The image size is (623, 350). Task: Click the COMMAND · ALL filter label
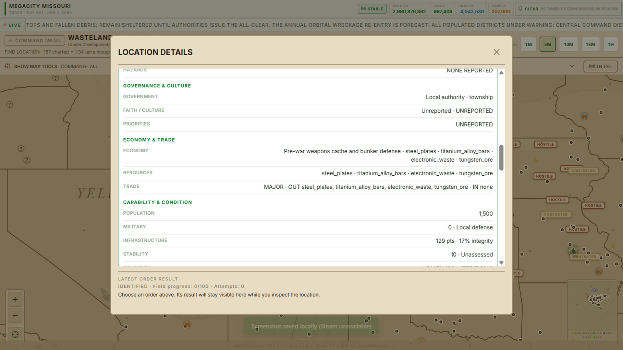click(x=79, y=66)
